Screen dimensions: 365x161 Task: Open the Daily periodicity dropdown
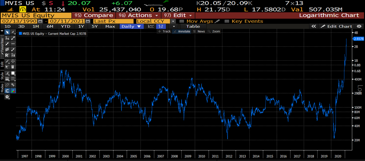tap(131, 26)
